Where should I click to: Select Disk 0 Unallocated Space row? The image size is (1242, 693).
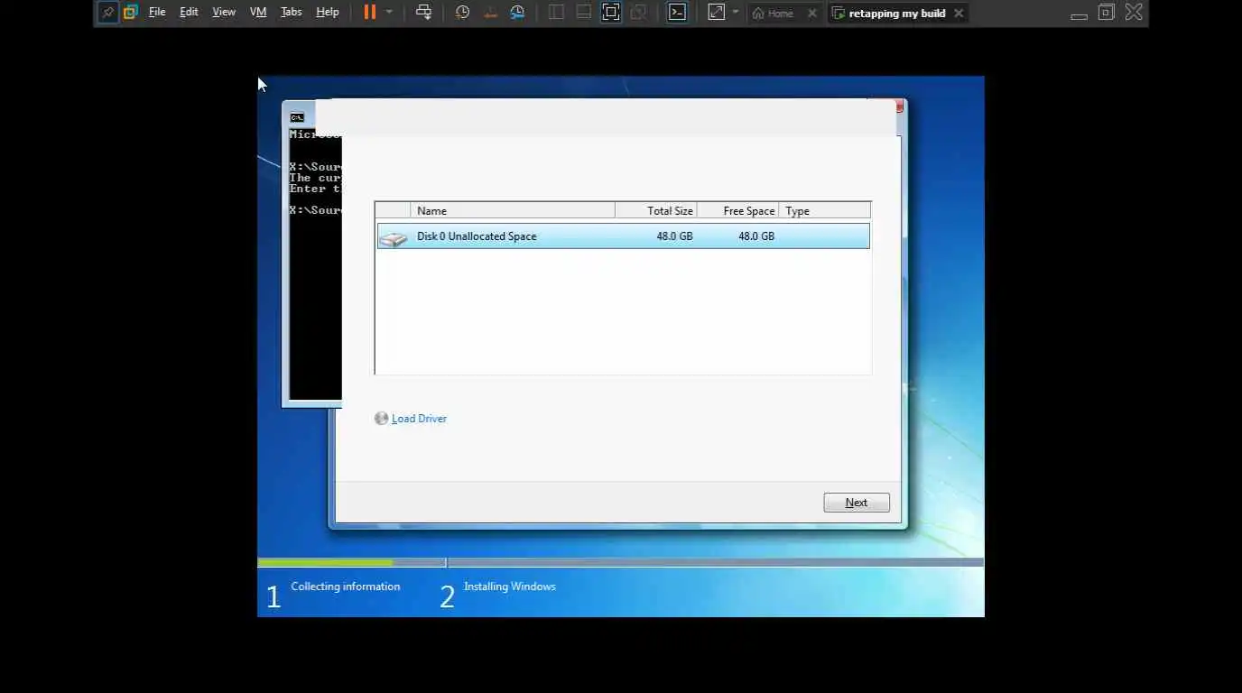[x=623, y=236]
